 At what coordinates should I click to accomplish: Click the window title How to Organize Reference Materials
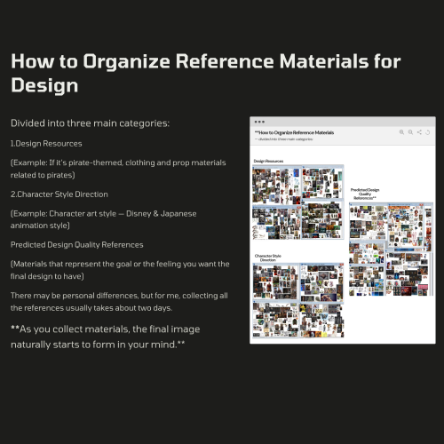pyautogui.click(x=295, y=132)
